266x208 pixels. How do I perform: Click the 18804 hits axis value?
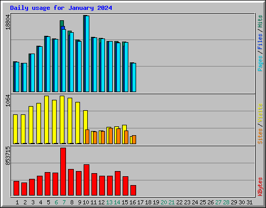pyautogui.click(x=8, y=22)
